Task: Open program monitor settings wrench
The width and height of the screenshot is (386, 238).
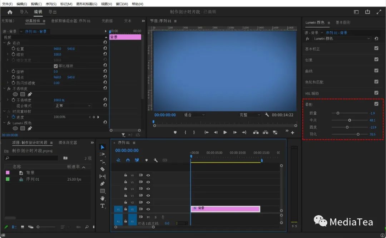Action: tap(267, 115)
